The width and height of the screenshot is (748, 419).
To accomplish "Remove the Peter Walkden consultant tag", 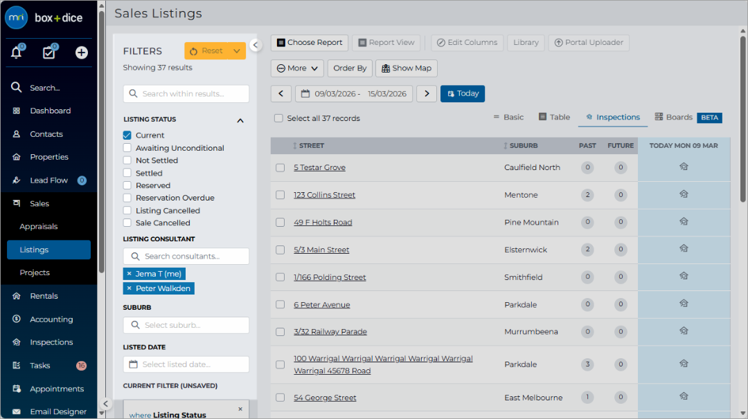I will (x=130, y=288).
